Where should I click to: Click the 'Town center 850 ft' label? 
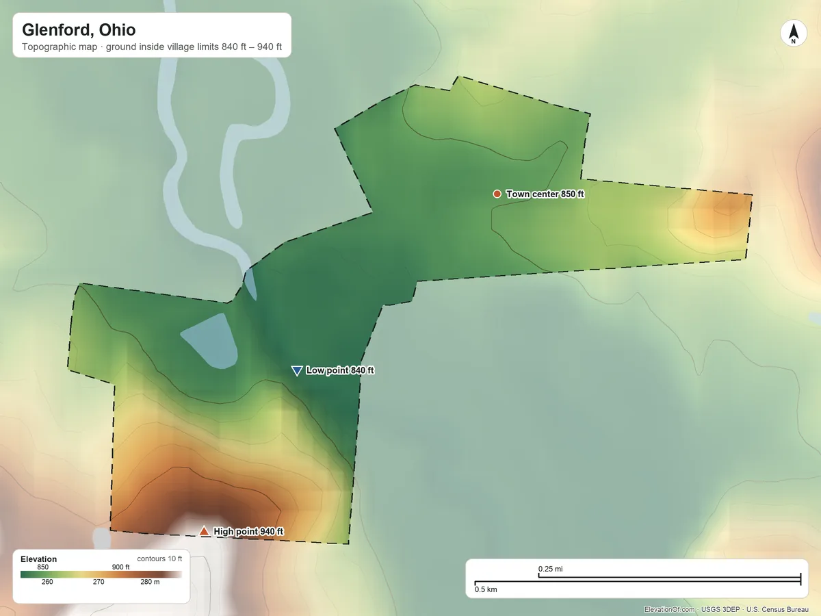545,194
